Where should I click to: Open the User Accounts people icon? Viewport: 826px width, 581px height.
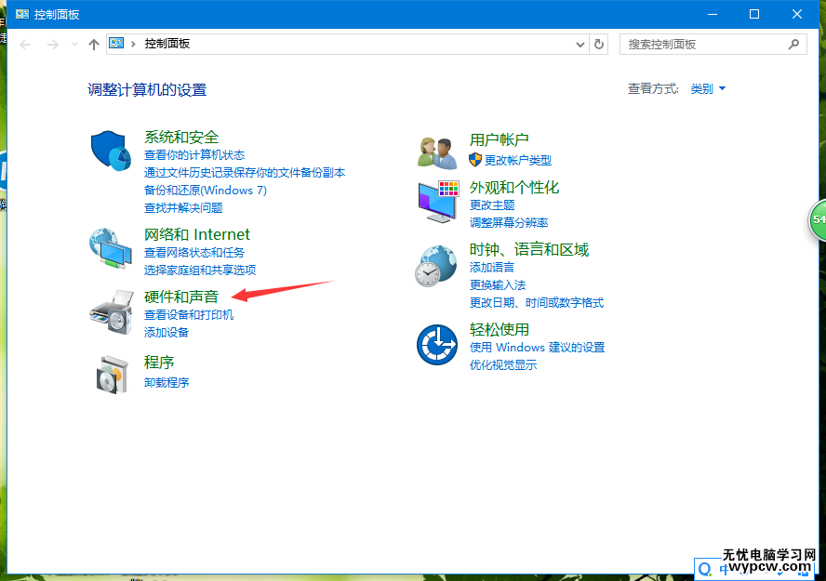(437, 152)
